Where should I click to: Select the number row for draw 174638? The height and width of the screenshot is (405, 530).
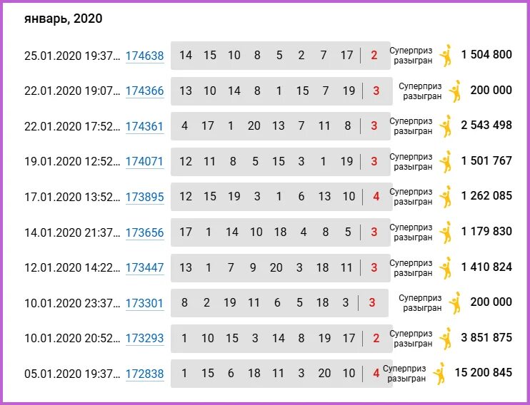point(281,56)
